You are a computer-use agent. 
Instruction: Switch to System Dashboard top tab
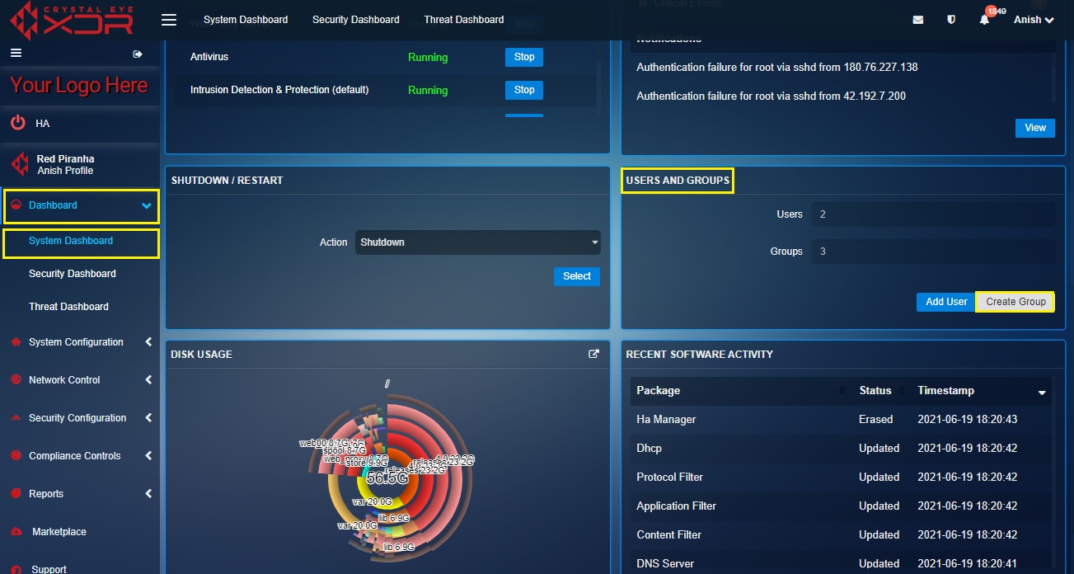tap(246, 20)
